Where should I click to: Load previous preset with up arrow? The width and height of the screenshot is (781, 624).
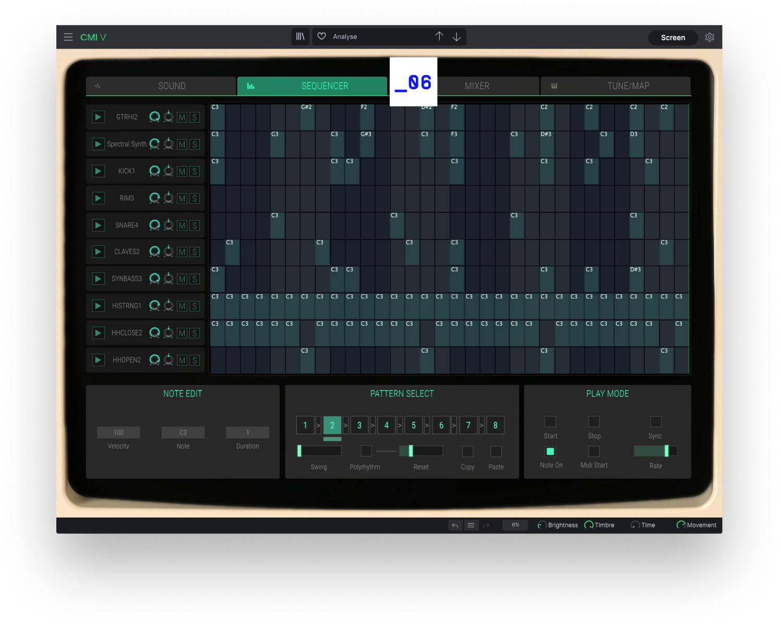pos(439,37)
